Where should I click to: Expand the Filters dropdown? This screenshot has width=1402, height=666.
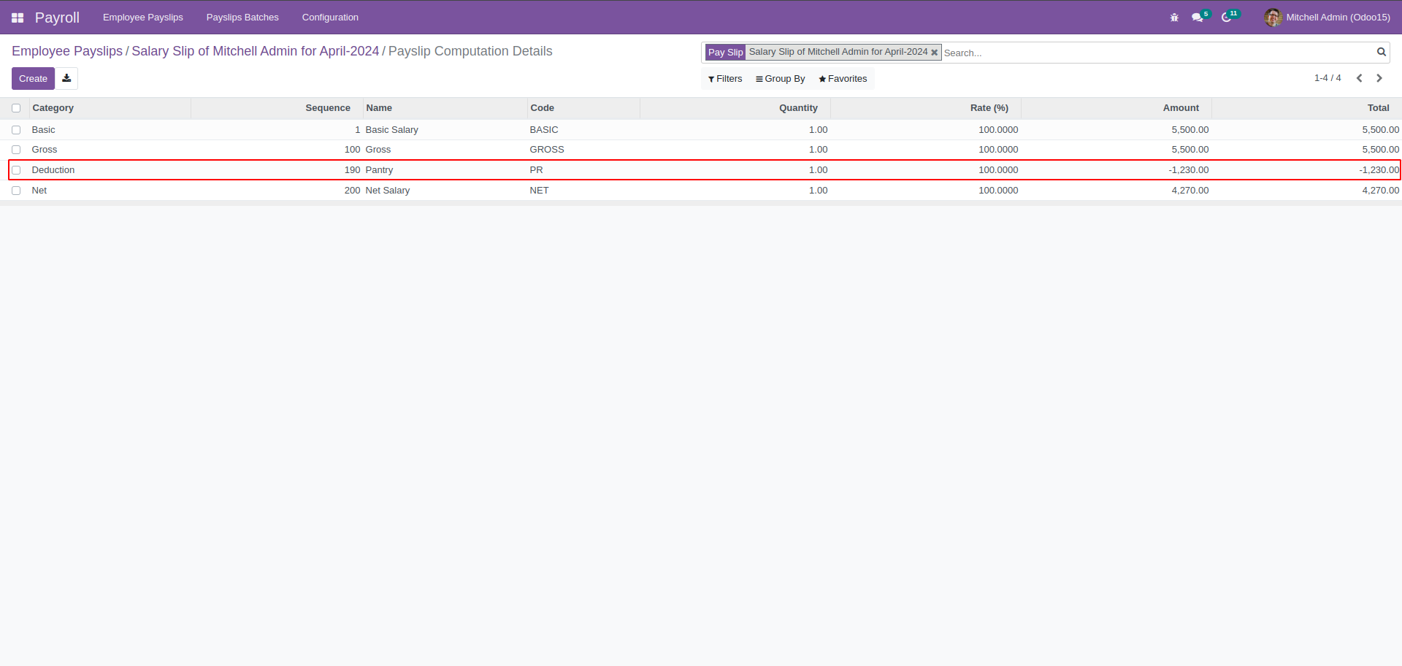click(x=725, y=79)
